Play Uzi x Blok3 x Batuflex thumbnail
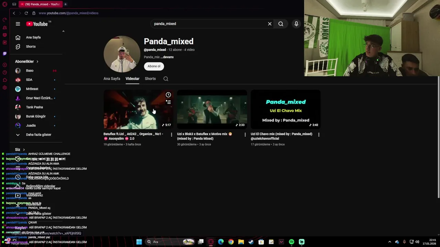This screenshot has width=440, height=247. coord(212,109)
